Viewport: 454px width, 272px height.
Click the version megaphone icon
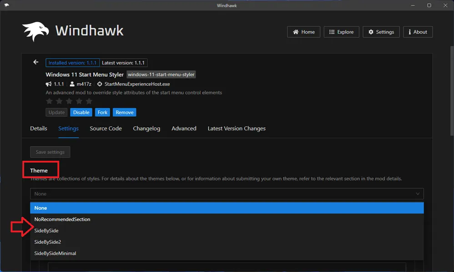point(49,84)
